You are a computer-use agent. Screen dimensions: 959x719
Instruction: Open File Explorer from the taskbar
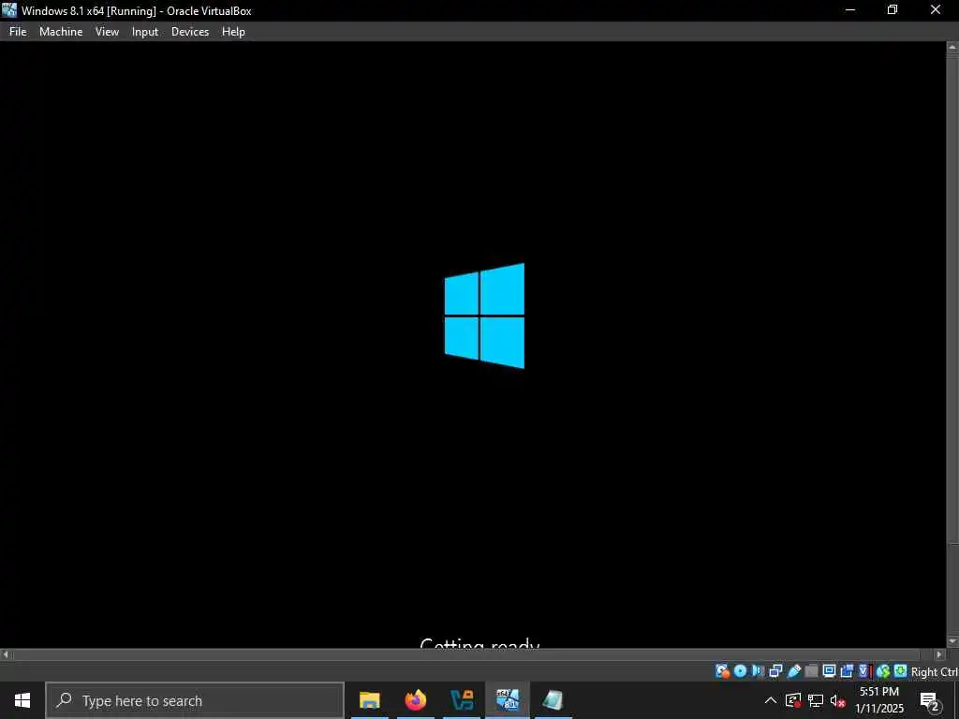(x=369, y=700)
